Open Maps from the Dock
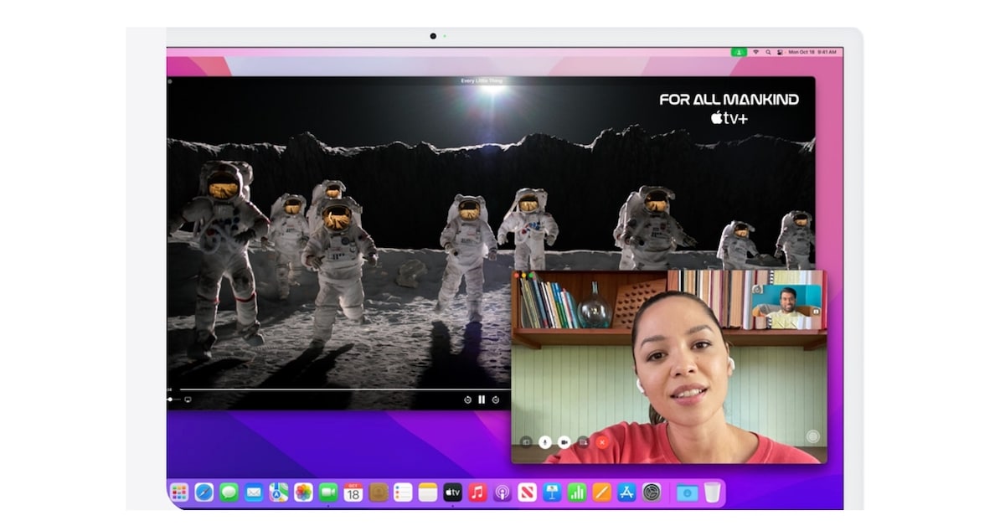 click(x=279, y=492)
